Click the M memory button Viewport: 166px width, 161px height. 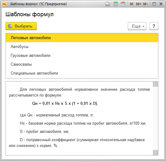(131, 4)
